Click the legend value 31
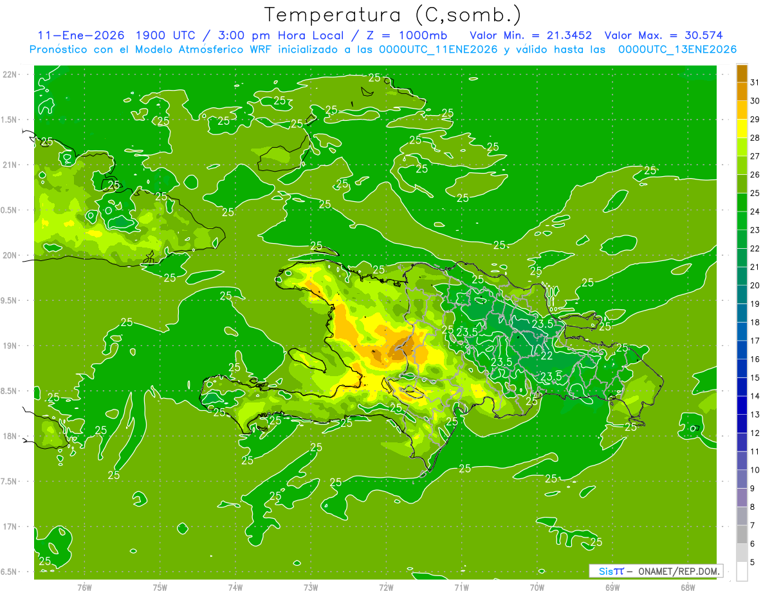Screen dimensions: 772x596 tap(755, 82)
